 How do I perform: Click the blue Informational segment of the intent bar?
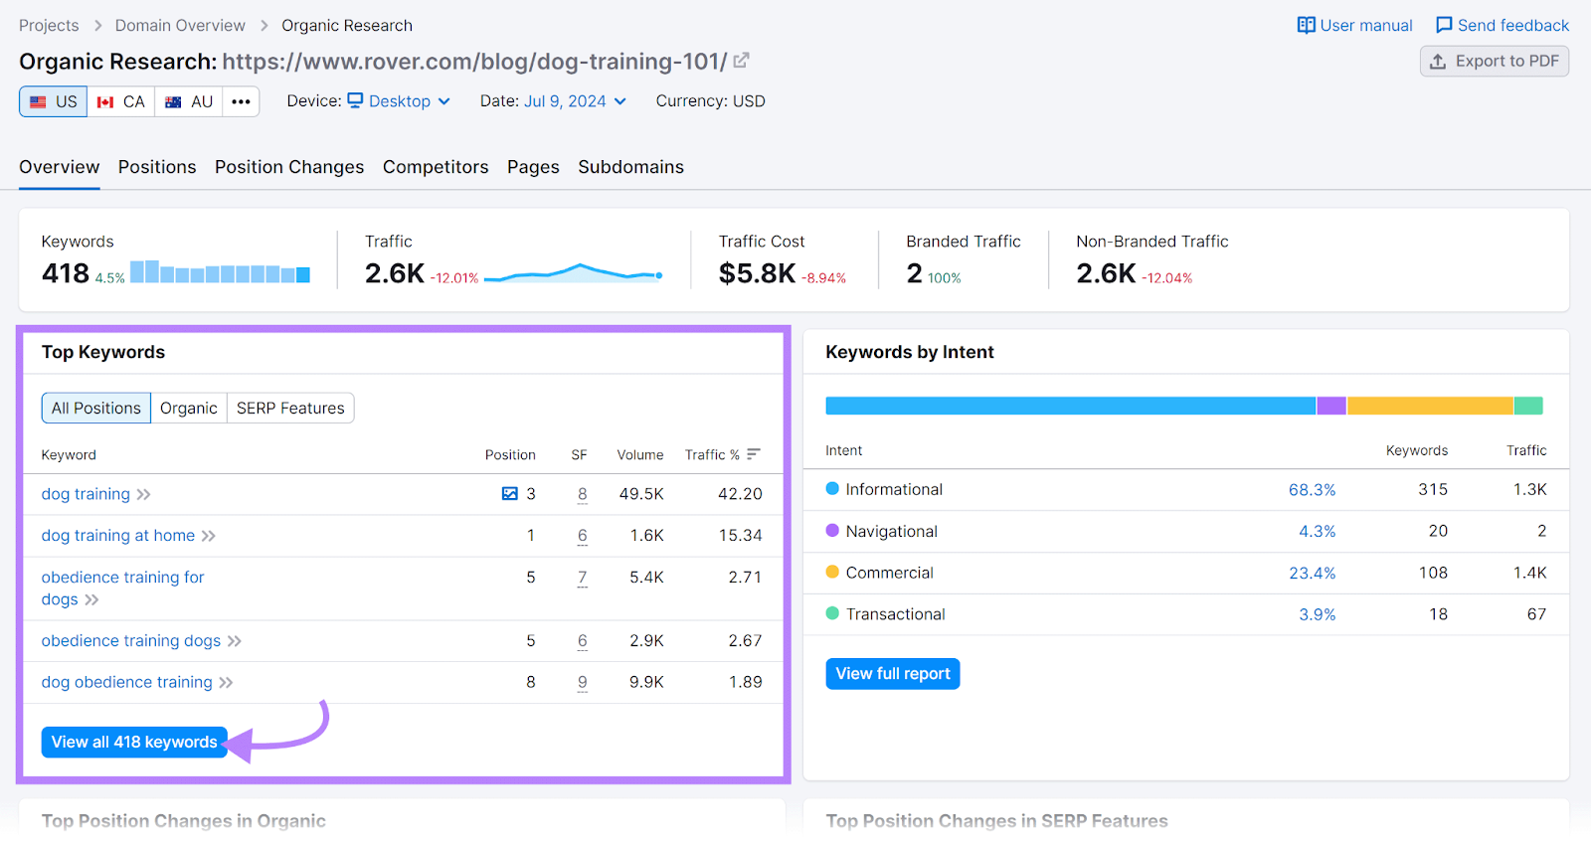pyautogui.click(x=1070, y=406)
